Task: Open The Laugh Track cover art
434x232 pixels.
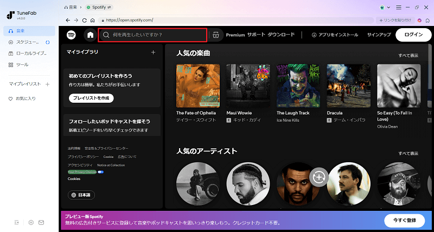Action: [x=298, y=86]
